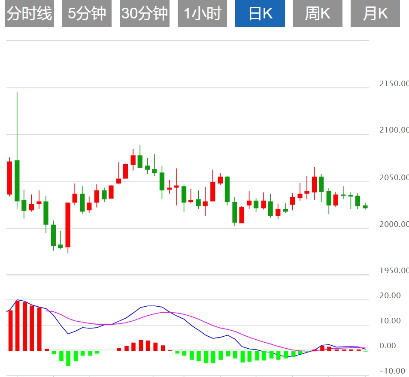Click the 2000.00 price axis label
This screenshot has height=377, width=409.
(394, 224)
